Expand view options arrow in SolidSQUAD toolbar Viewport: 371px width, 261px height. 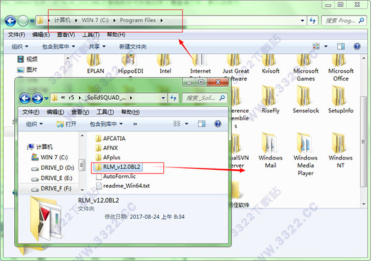tap(187, 123)
